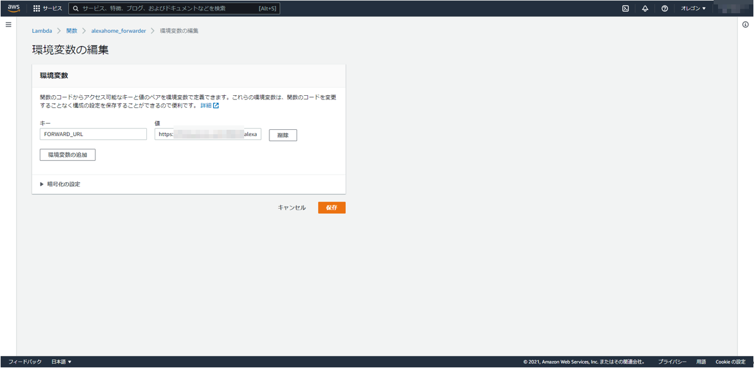Open the blurred account menu at top right

[x=732, y=8]
